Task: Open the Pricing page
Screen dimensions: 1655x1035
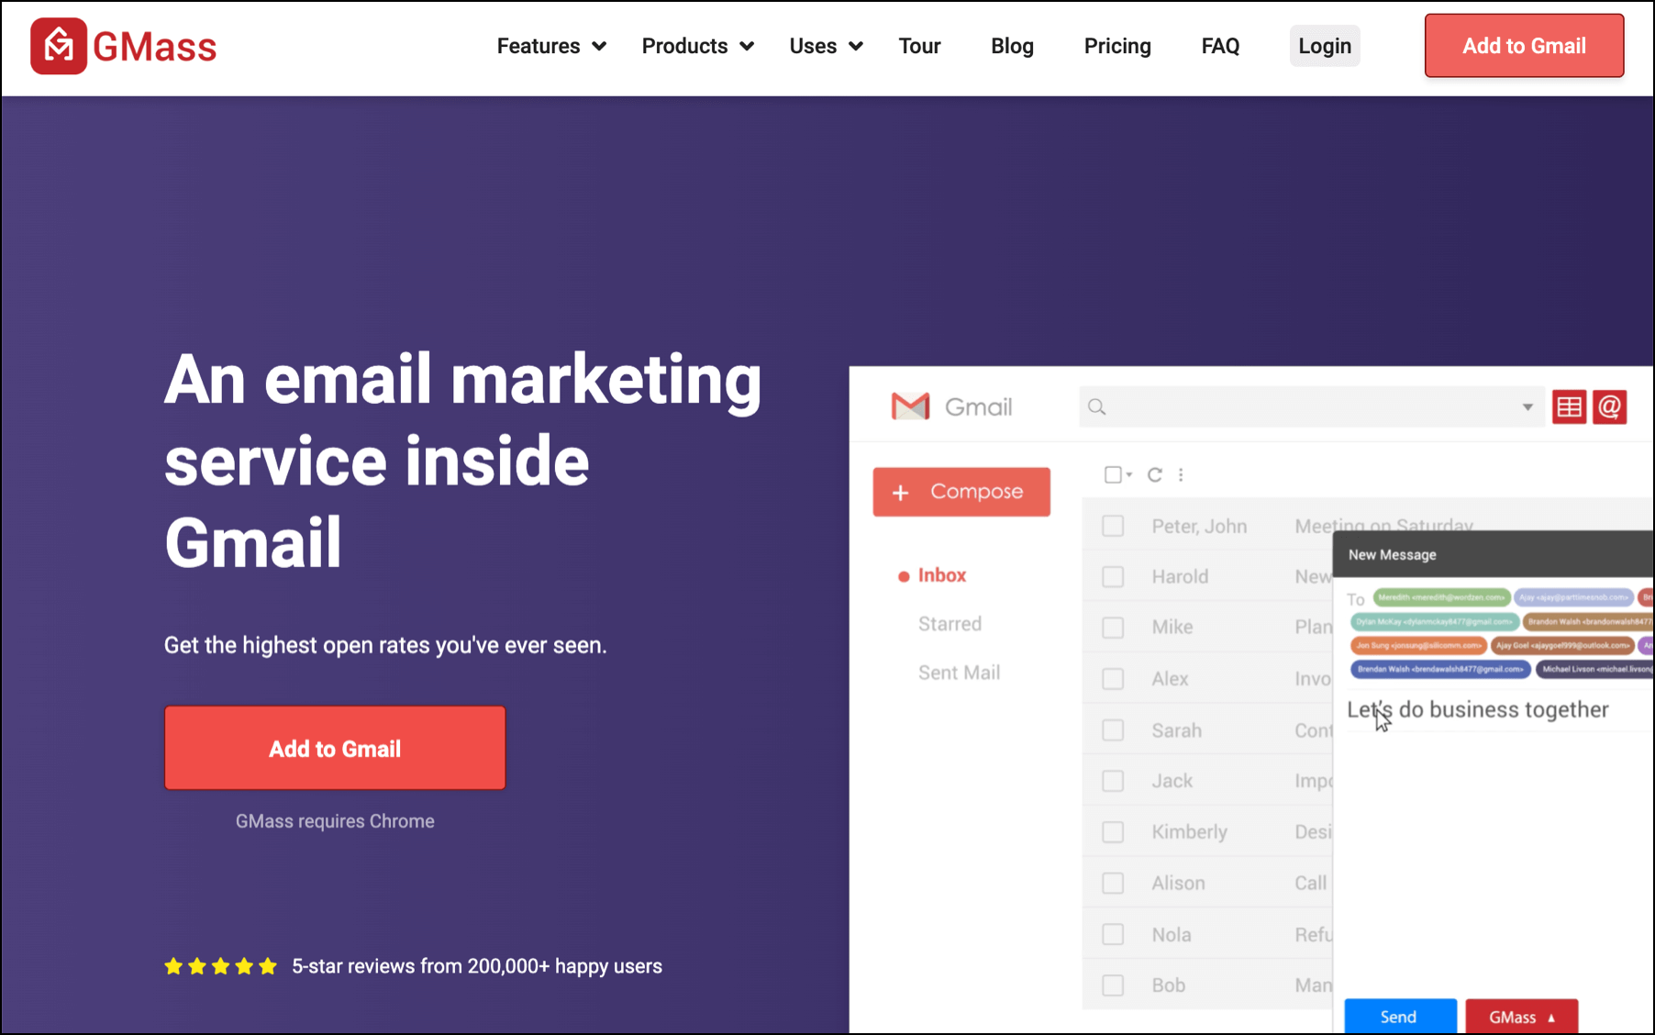Action: [1117, 46]
